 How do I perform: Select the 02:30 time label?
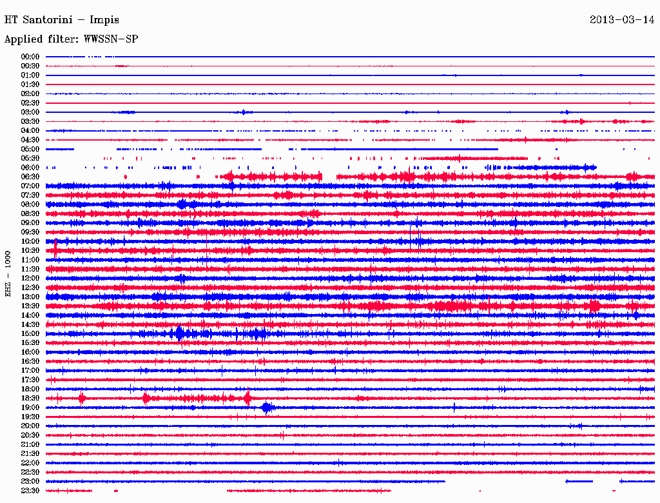30,103
